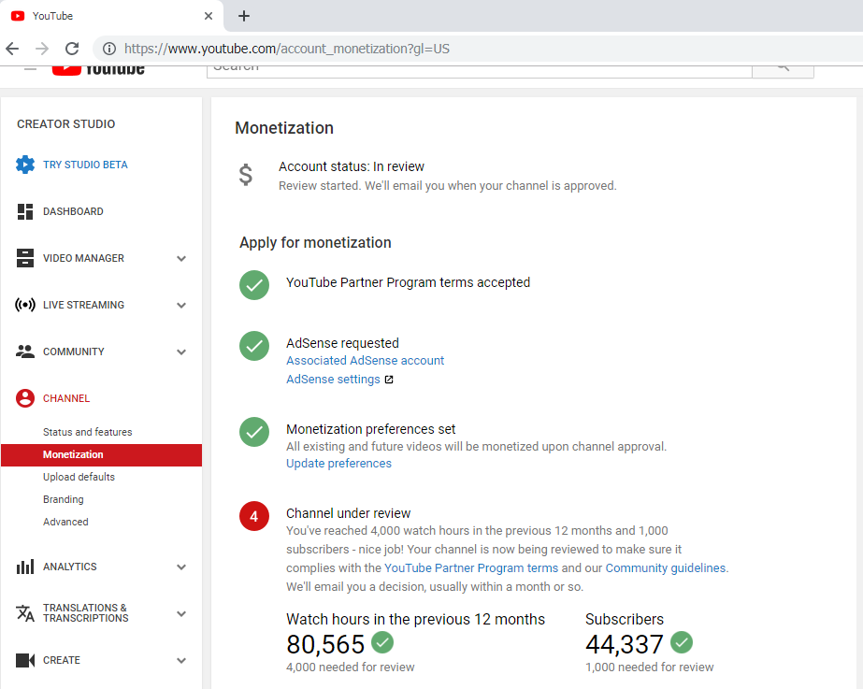This screenshot has width=863, height=689.
Task: Select the YouTube browser tab
Action: point(111,16)
